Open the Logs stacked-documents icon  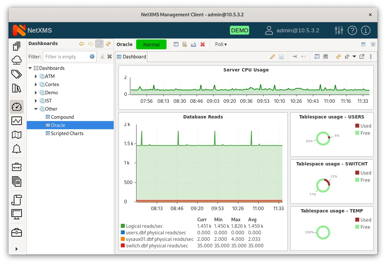click(17, 181)
